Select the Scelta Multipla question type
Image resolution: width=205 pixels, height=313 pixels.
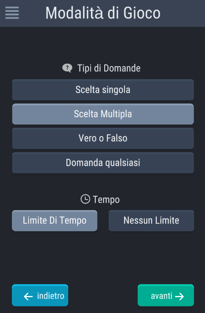pos(103,114)
